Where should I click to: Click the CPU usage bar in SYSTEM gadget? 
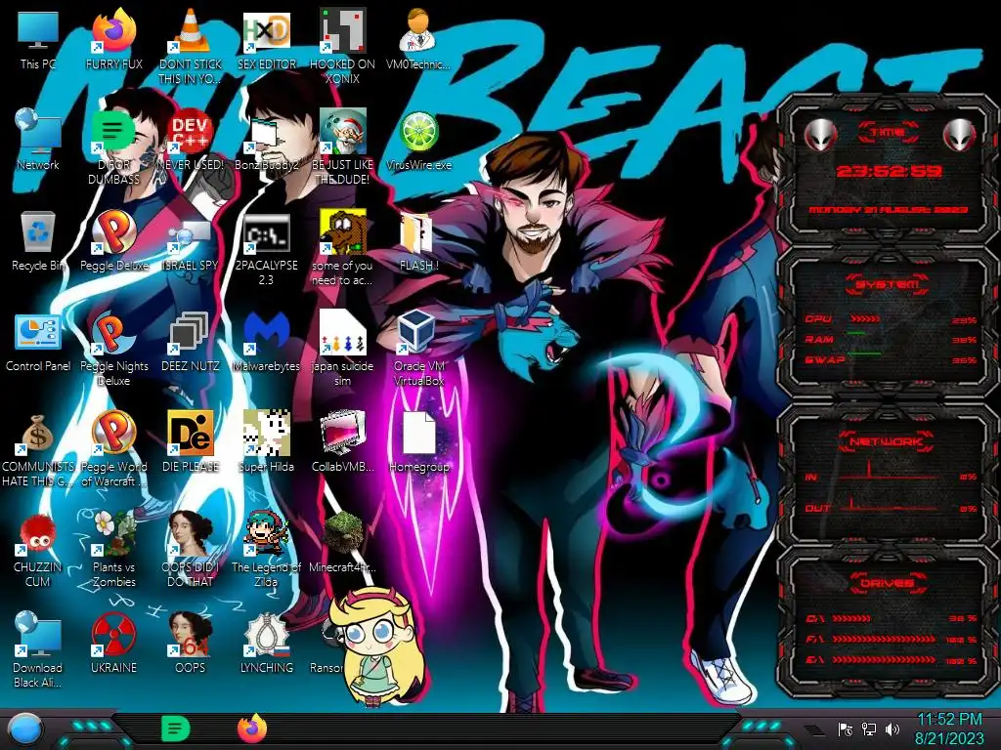[x=865, y=318]
